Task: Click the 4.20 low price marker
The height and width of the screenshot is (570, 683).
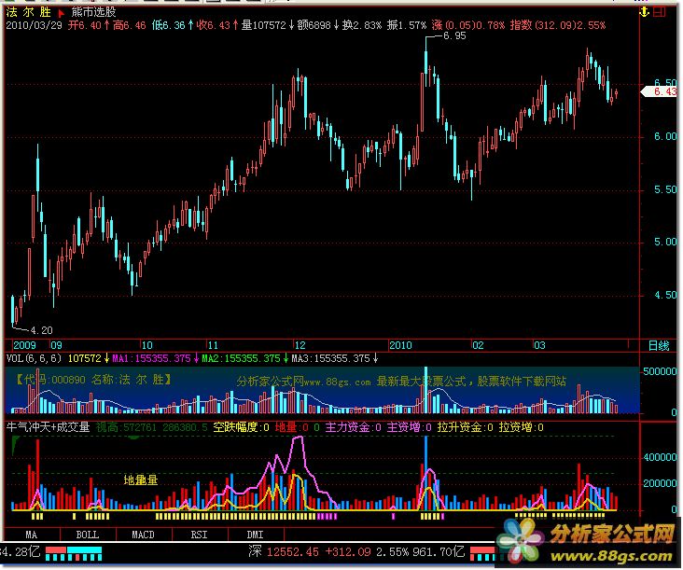Action: click(x=41, y=330)
